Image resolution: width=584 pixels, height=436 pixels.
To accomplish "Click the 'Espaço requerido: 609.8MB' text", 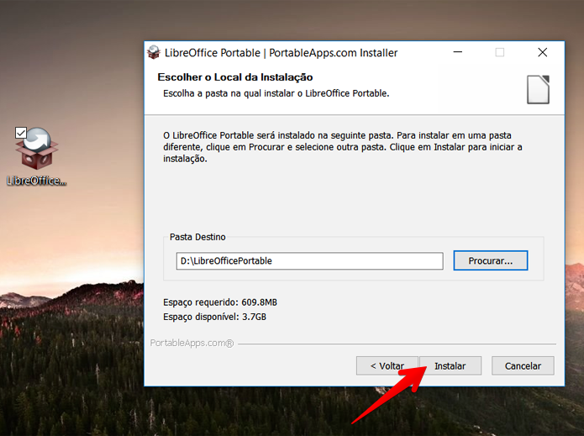I will 220,302.
